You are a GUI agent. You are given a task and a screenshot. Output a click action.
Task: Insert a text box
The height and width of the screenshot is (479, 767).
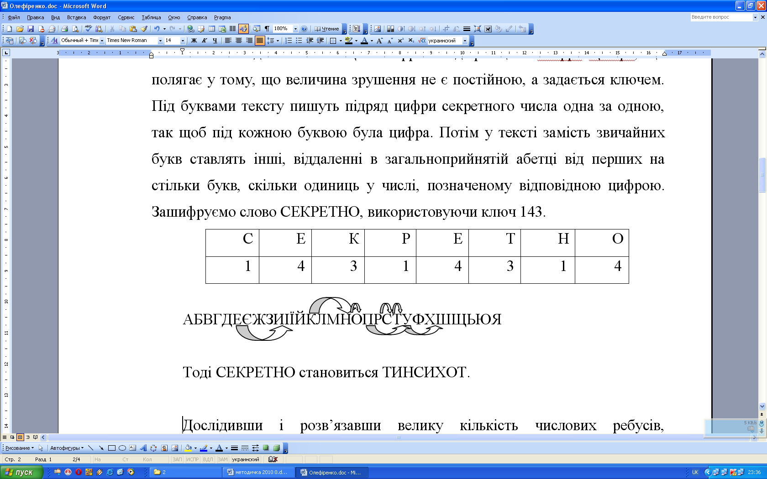click(x=132, y=448)
